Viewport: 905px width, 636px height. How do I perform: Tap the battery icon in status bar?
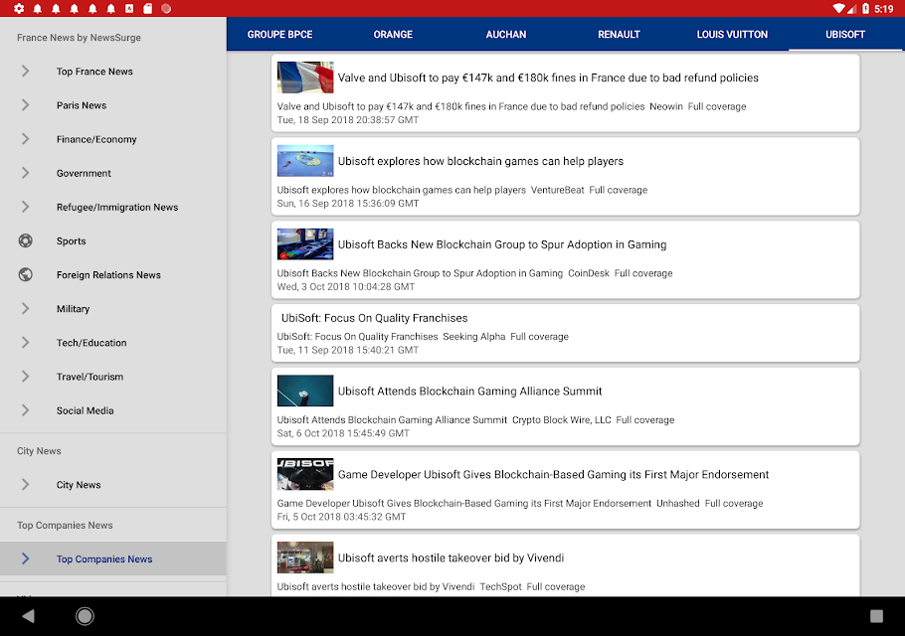click(x=865, y=9)
